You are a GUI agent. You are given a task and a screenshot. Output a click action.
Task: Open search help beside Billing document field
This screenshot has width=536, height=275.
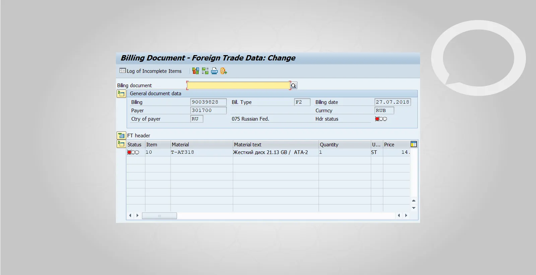(294, 86)
